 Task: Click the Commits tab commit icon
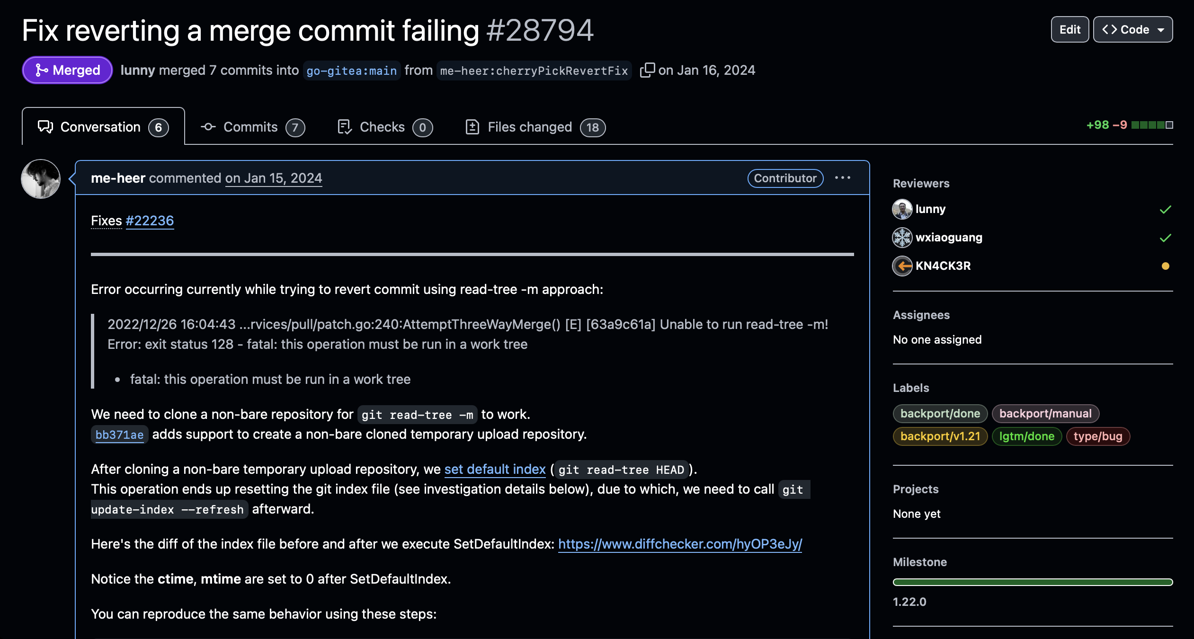coord(209,126)
